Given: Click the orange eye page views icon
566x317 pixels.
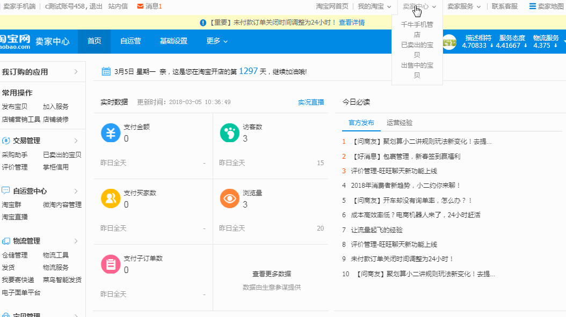Looking at the screenshot, I should click(230, 198).
